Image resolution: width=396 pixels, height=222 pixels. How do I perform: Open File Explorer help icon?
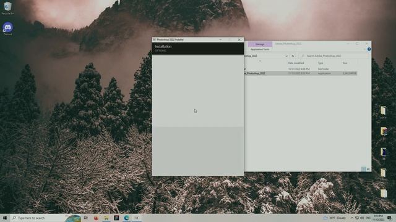click(369, 49)
